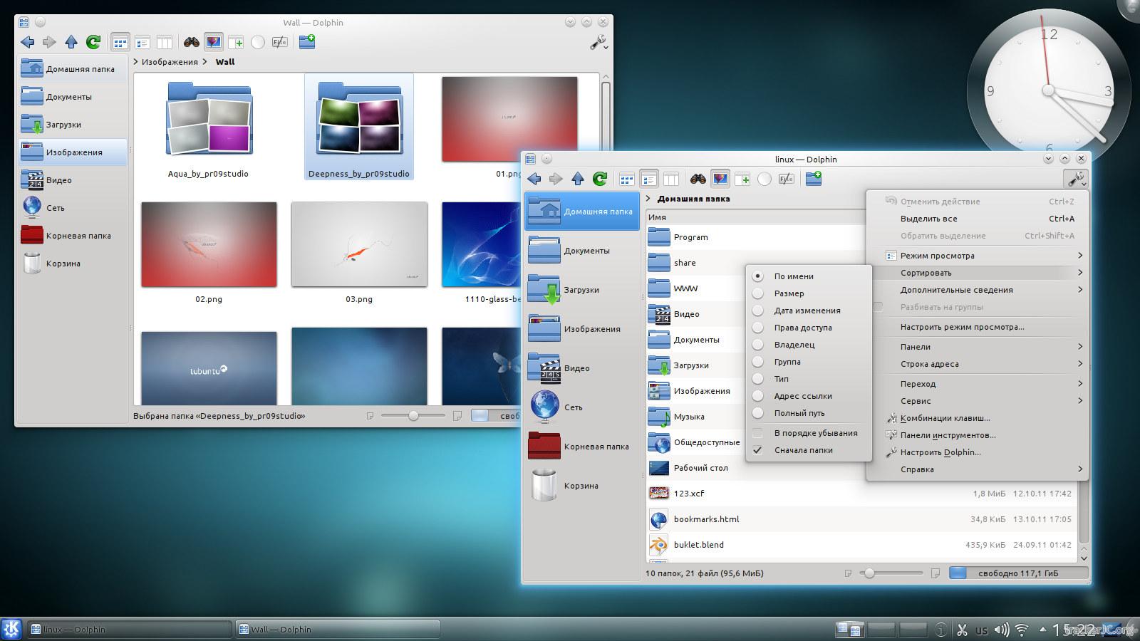Click the binoculars search icon in linux window
1140x641 pixels.
pos(698,179)
